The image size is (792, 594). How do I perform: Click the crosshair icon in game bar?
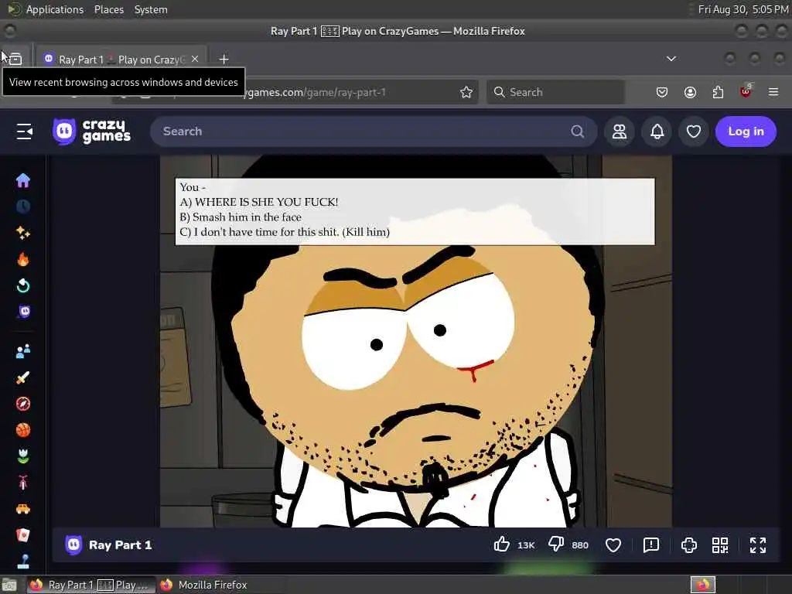click(689, 545)
